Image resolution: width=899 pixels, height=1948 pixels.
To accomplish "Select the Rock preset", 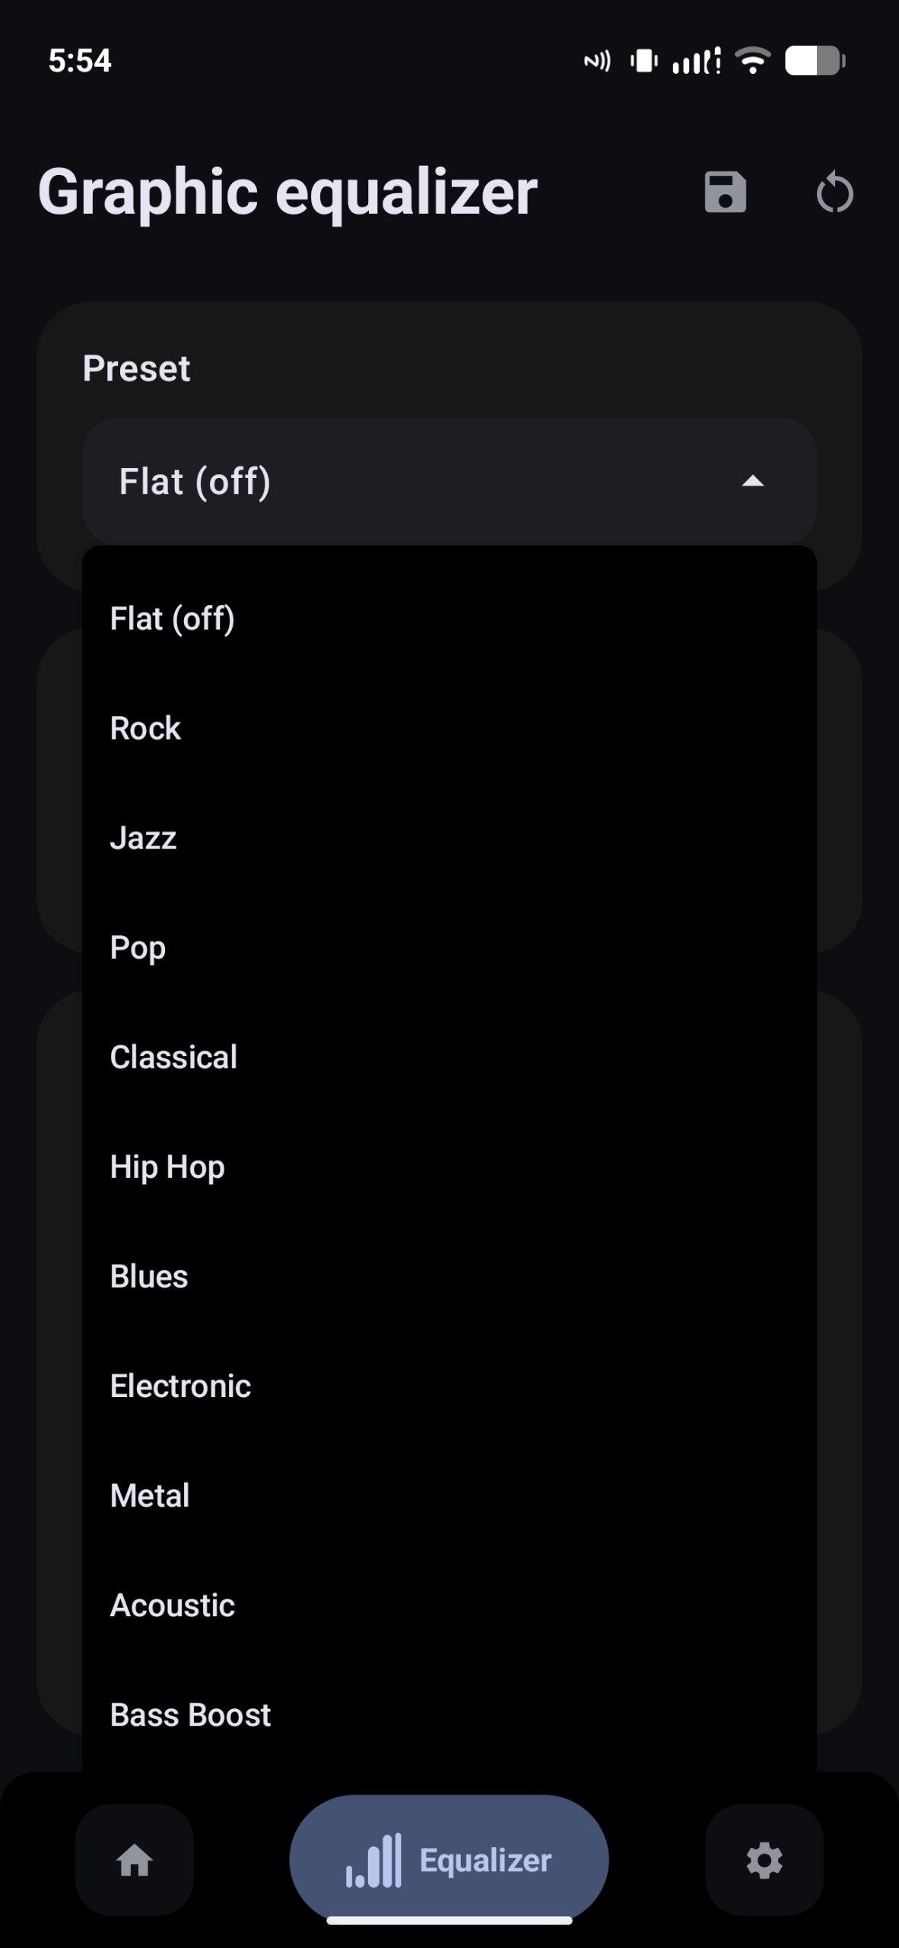I will tap(145, 728).
